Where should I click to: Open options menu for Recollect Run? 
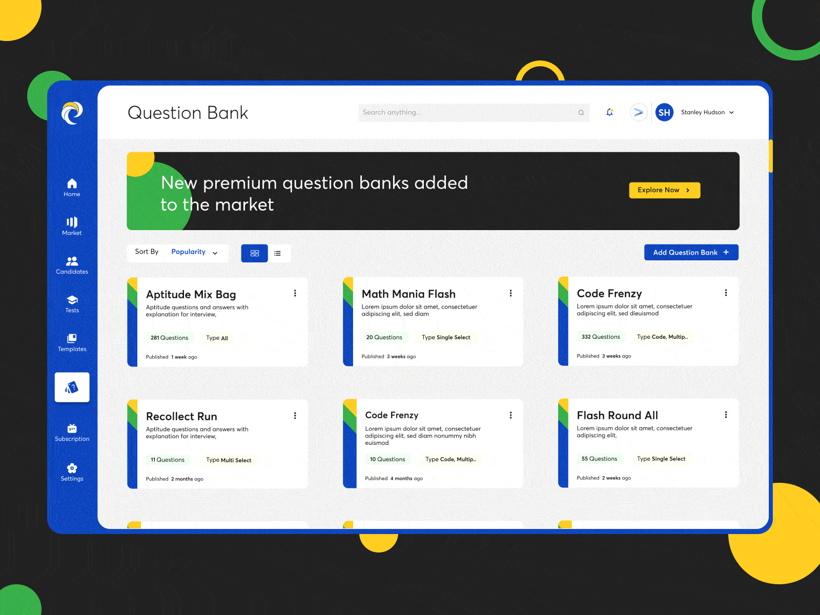295,416
